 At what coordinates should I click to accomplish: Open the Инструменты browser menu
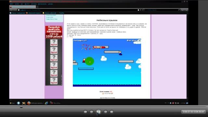coord(42,4)
